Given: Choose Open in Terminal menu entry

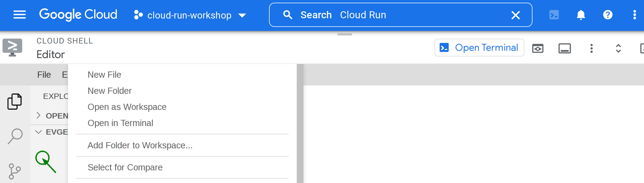Looking at the screenshot, I should [120, 123].
